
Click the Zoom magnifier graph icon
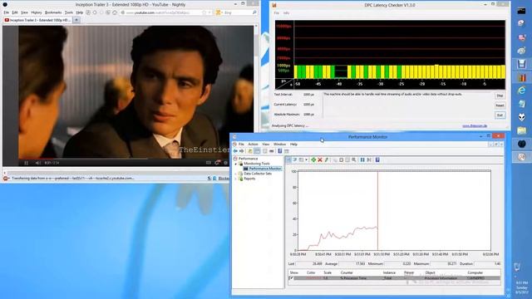tap(354, 160)
